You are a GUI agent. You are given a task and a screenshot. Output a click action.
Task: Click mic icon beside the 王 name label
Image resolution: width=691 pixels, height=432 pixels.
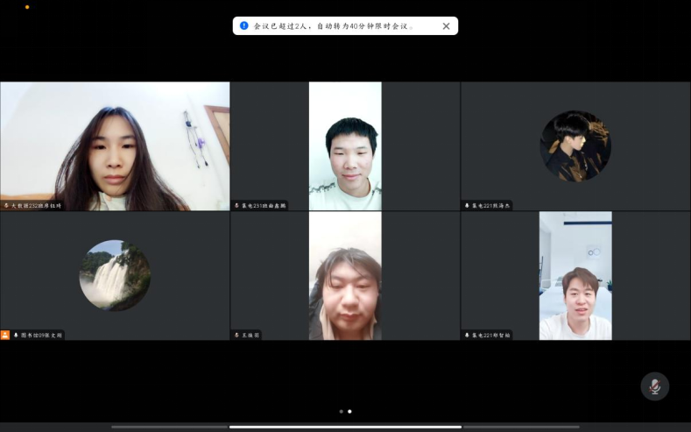pyautogui.click(x=236, y=335)
